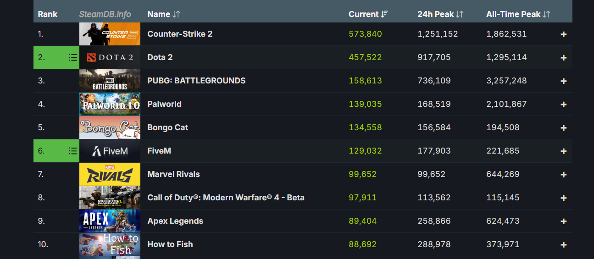Sort the table by Name column
Image resolution: width=594 pixels, height=259 pixels.
(x=163, y=14)
